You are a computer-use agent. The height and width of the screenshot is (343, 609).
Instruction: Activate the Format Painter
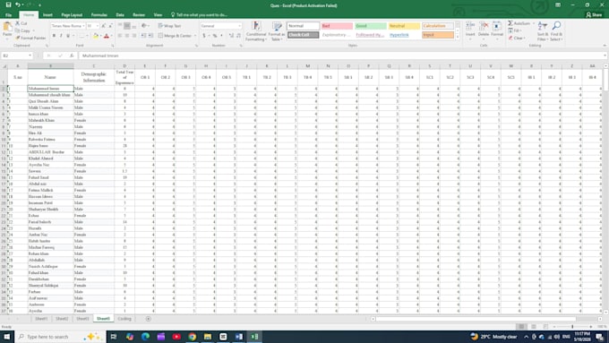[x=30, y=39]
